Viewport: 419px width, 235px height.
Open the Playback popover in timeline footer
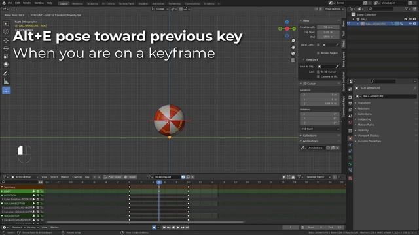18,227
